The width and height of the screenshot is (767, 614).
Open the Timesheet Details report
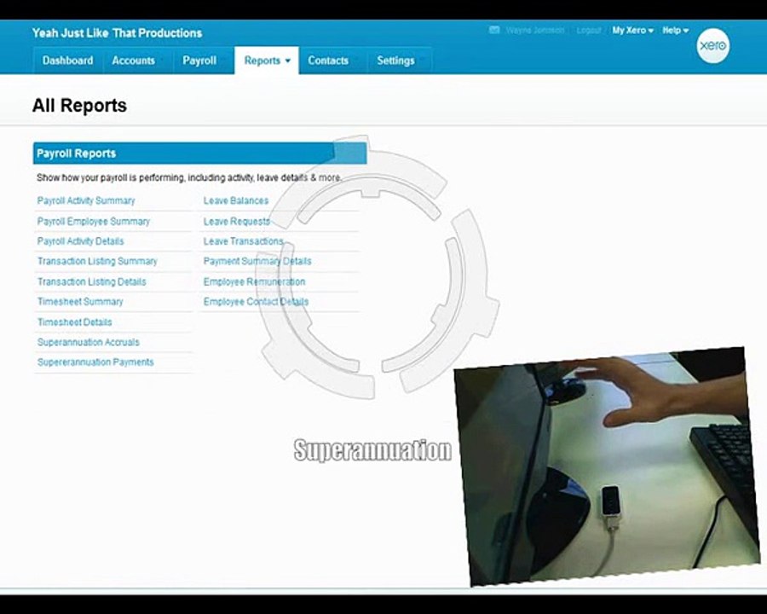(75, 322)
